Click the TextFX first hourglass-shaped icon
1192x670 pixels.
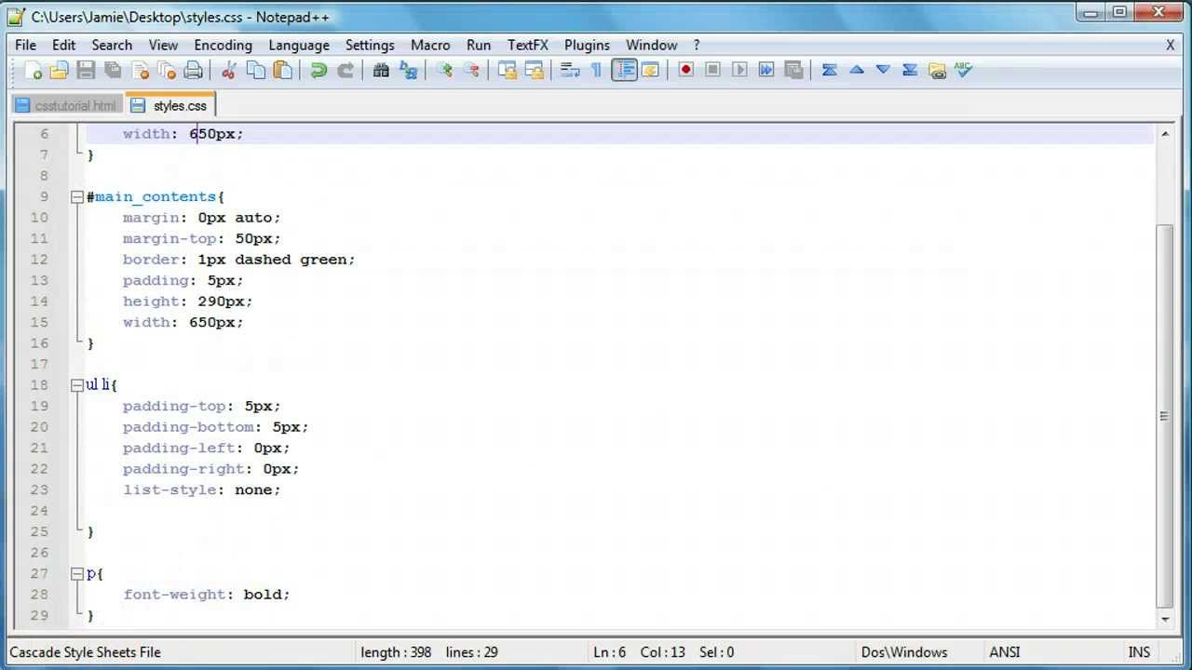point(830,71)
